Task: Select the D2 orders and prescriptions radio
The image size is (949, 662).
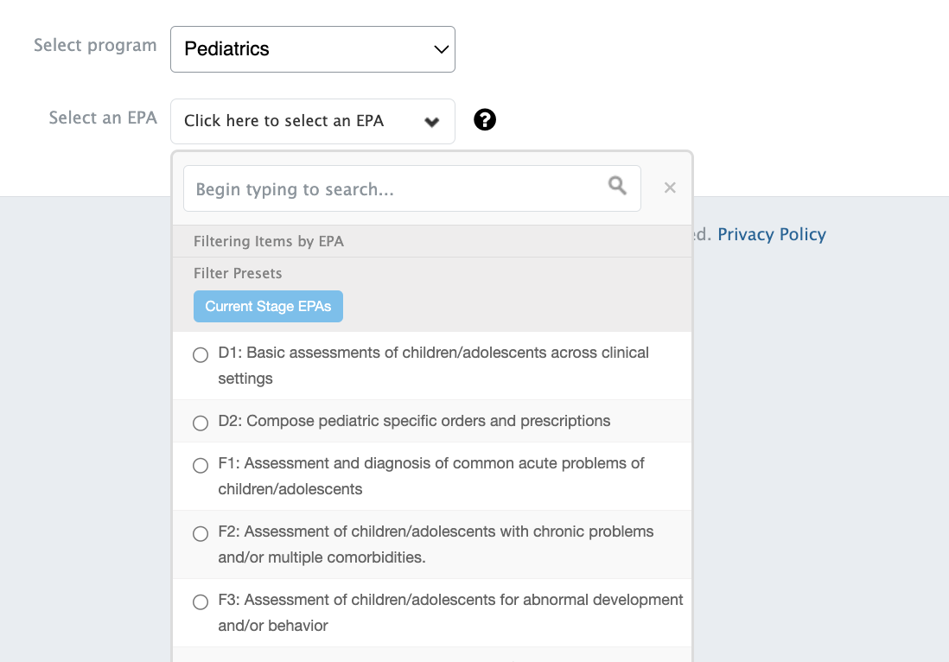Action: click(201, 423)
